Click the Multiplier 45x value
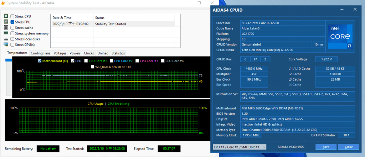The width and height of the screenshot is (365, 157). (x=254, y=74)
